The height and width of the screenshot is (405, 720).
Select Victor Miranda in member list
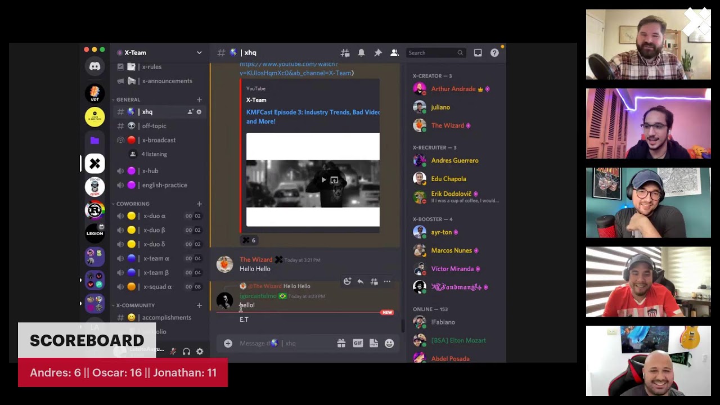[453, 269]
